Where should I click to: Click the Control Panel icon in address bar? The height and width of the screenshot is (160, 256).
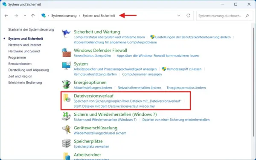pos(44,15)
